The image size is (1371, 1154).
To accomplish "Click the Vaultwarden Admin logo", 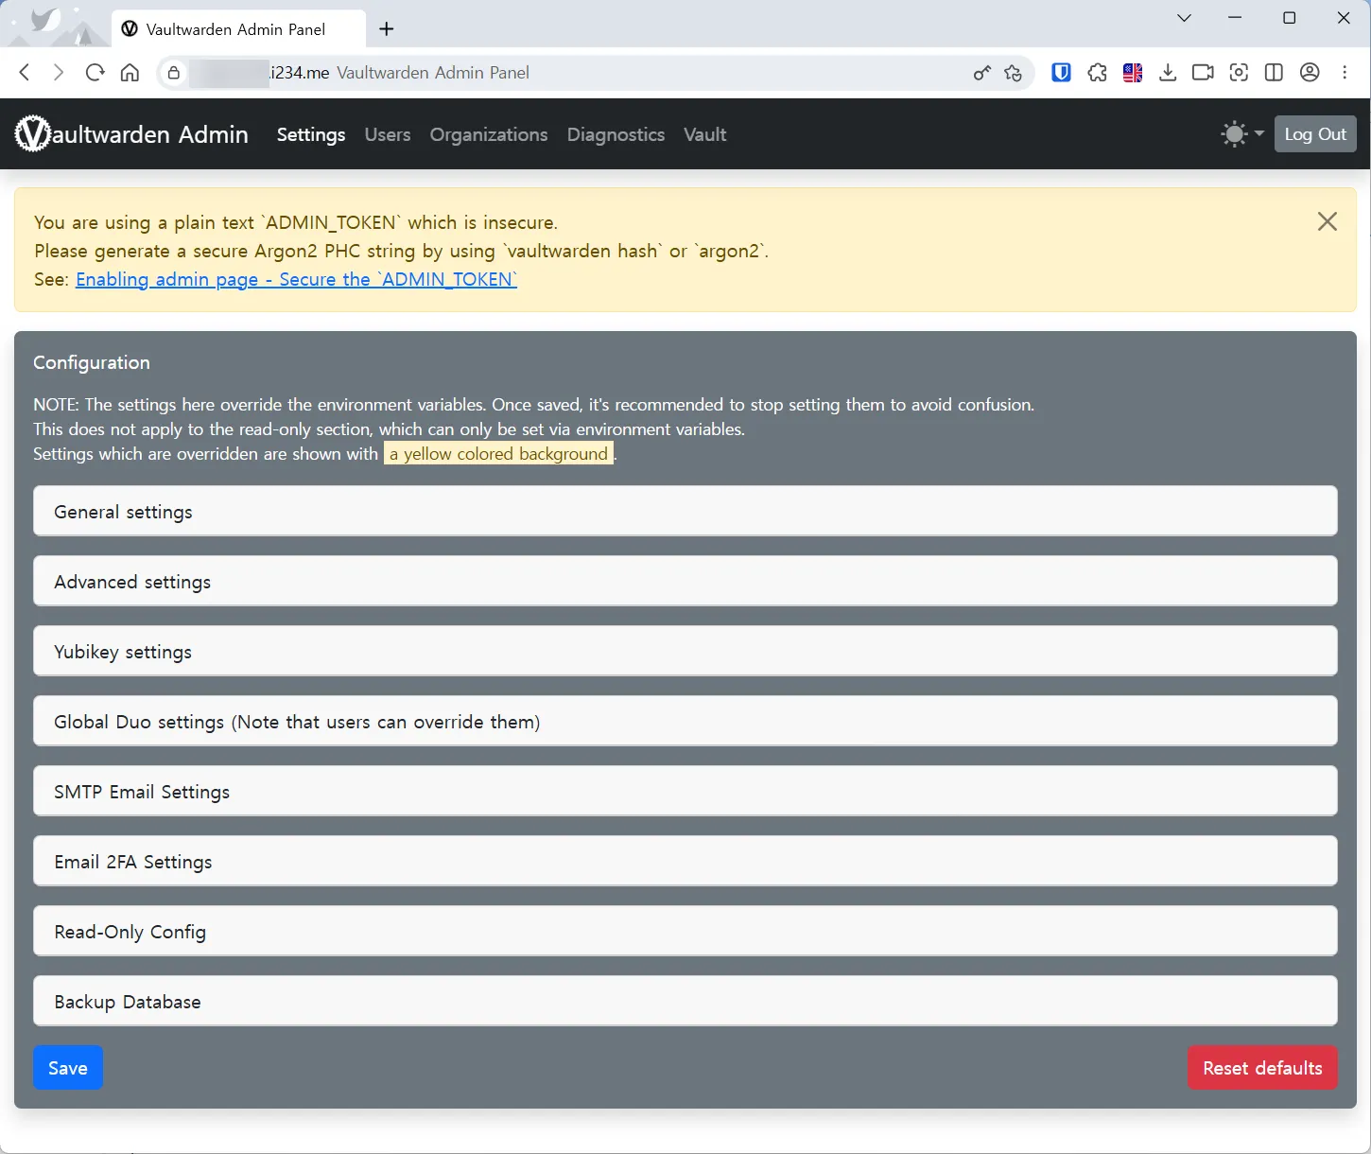I will click(x=131, y=134).
